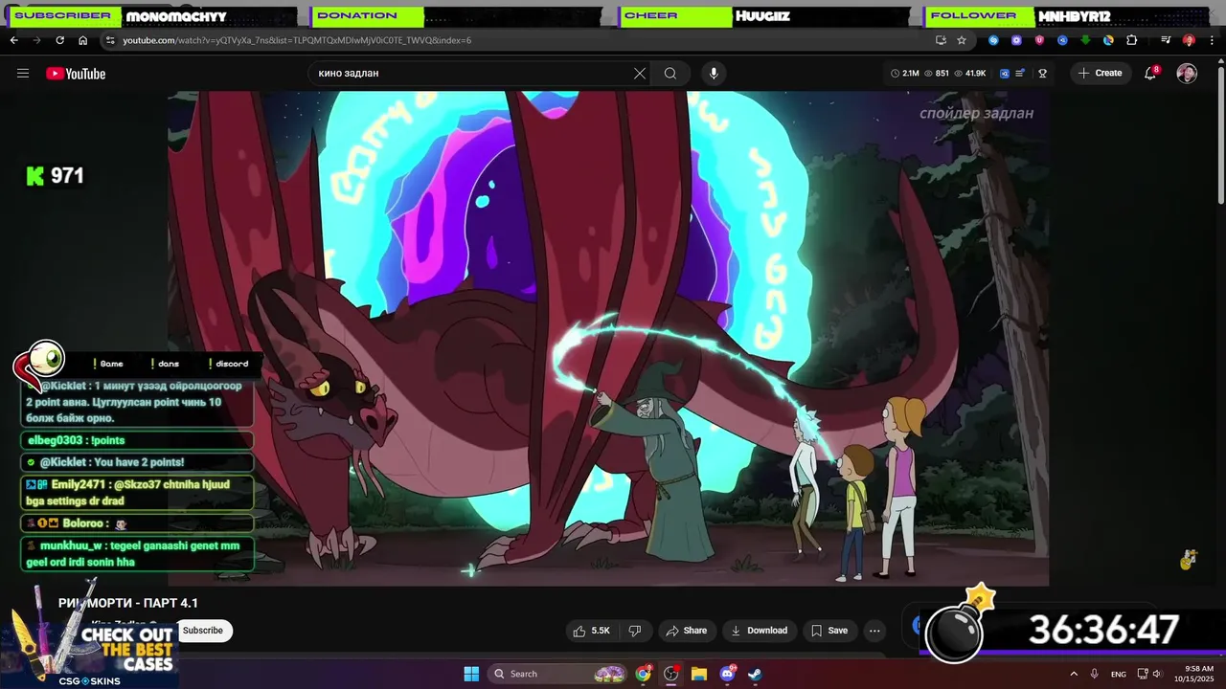Open the YouTube account avatar menu
The height and width of the screenshot is (689, 1226).
pyautogui.click(x=1187, y=73)
